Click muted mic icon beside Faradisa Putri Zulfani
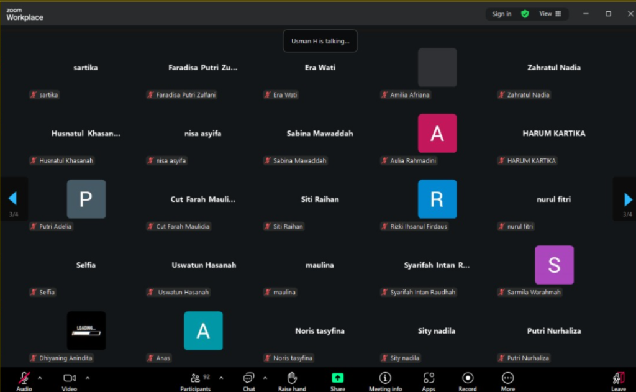The width and height of the screenshot is (636, 392). (x=150, y=94)
